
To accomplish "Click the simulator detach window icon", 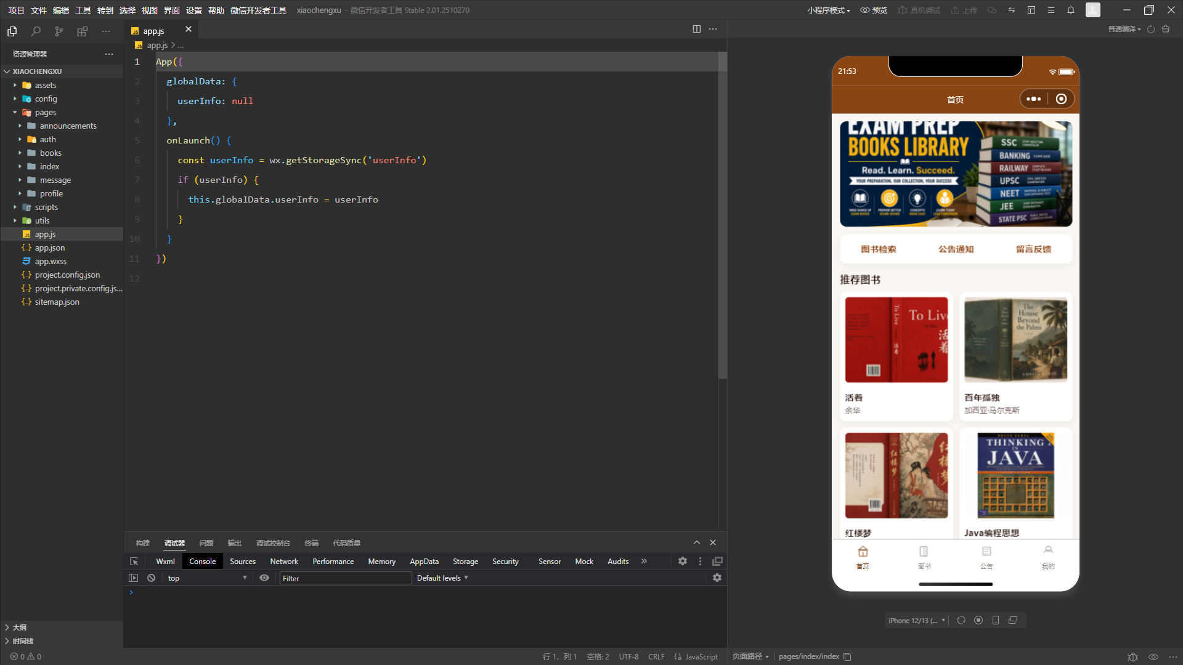I will (x=1013, y=621).
